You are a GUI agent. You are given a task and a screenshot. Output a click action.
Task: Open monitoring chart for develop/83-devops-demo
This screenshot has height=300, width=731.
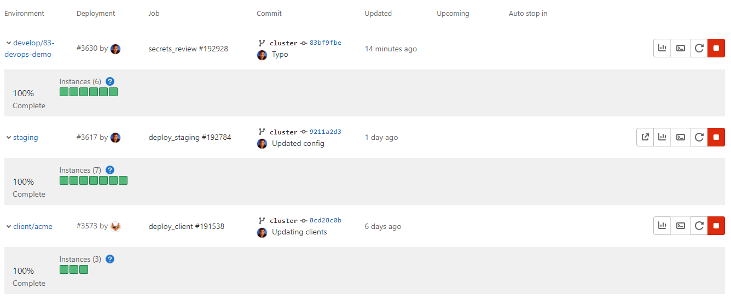pyautogui.click(x=662, y=48)
